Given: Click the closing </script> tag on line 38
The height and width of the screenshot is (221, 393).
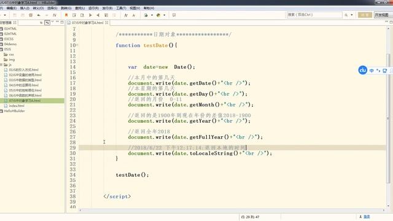Looking at the screenshot, I should [117, 196].
